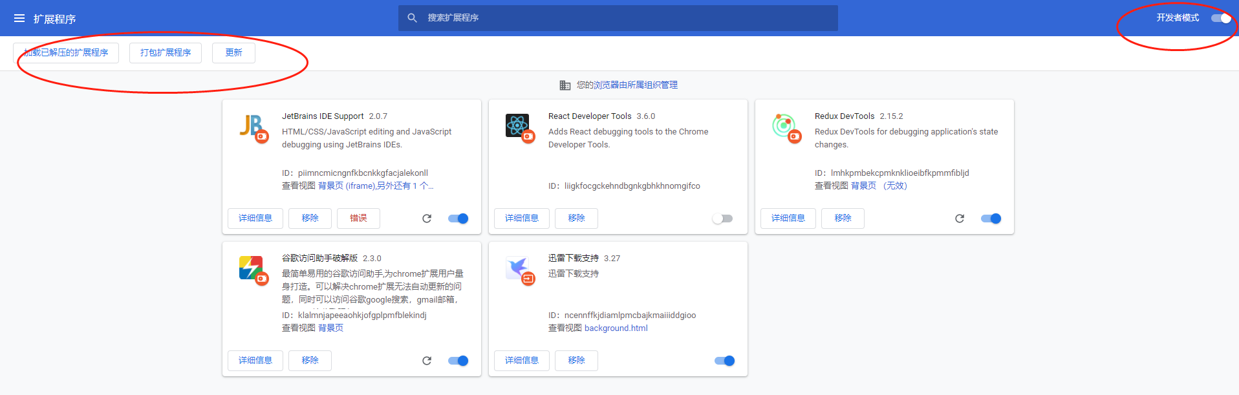
Task: Reload the Redux DevTools extension
Action: [x=960, y=219]
